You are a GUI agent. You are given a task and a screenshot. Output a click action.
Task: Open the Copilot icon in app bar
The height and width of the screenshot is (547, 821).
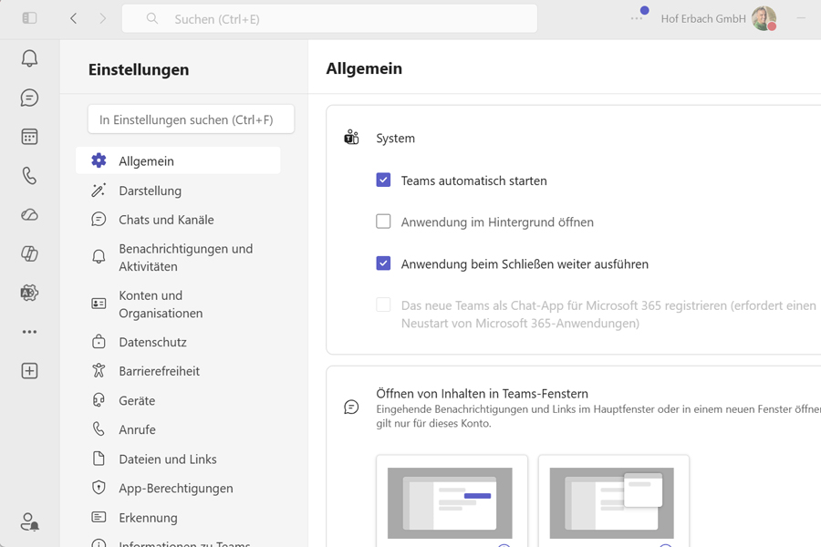coord(29,253)
